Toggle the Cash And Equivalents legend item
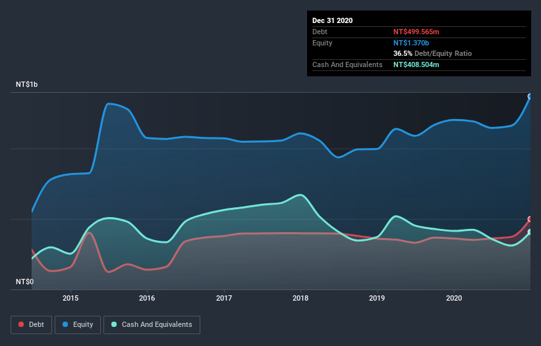 (x=152, y=325)
